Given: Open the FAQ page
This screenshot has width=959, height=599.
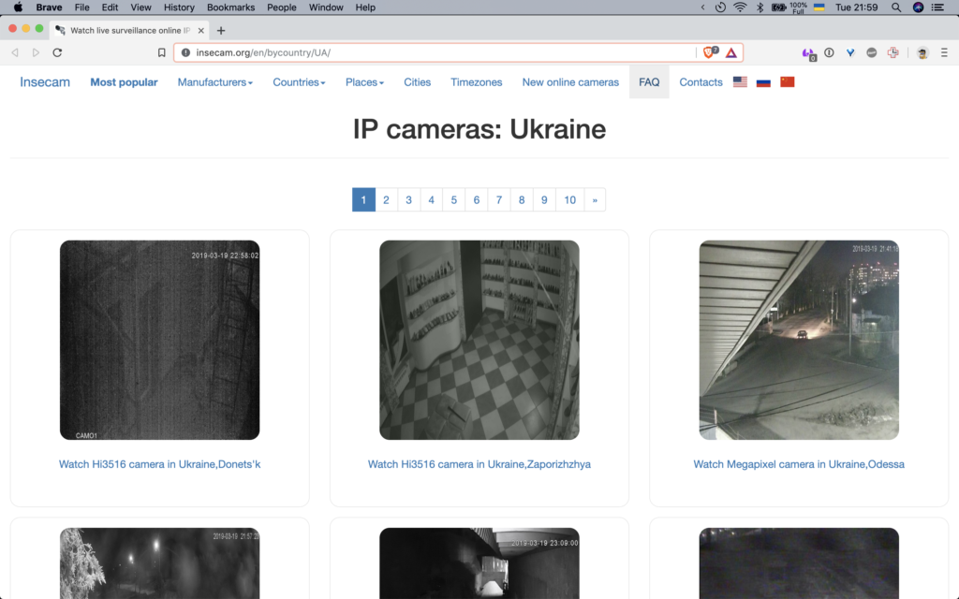Looking at the screenshot, I should pos(649,82).
